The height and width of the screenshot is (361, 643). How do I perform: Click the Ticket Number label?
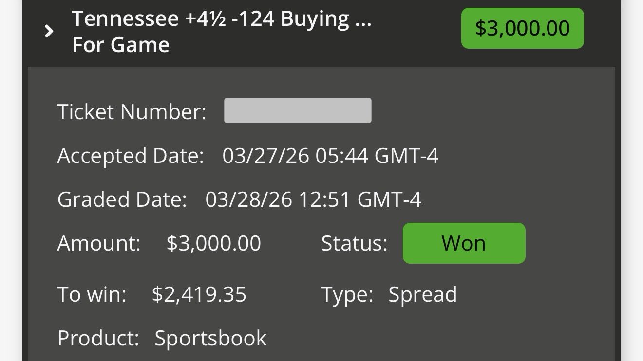tap(132, 112)
